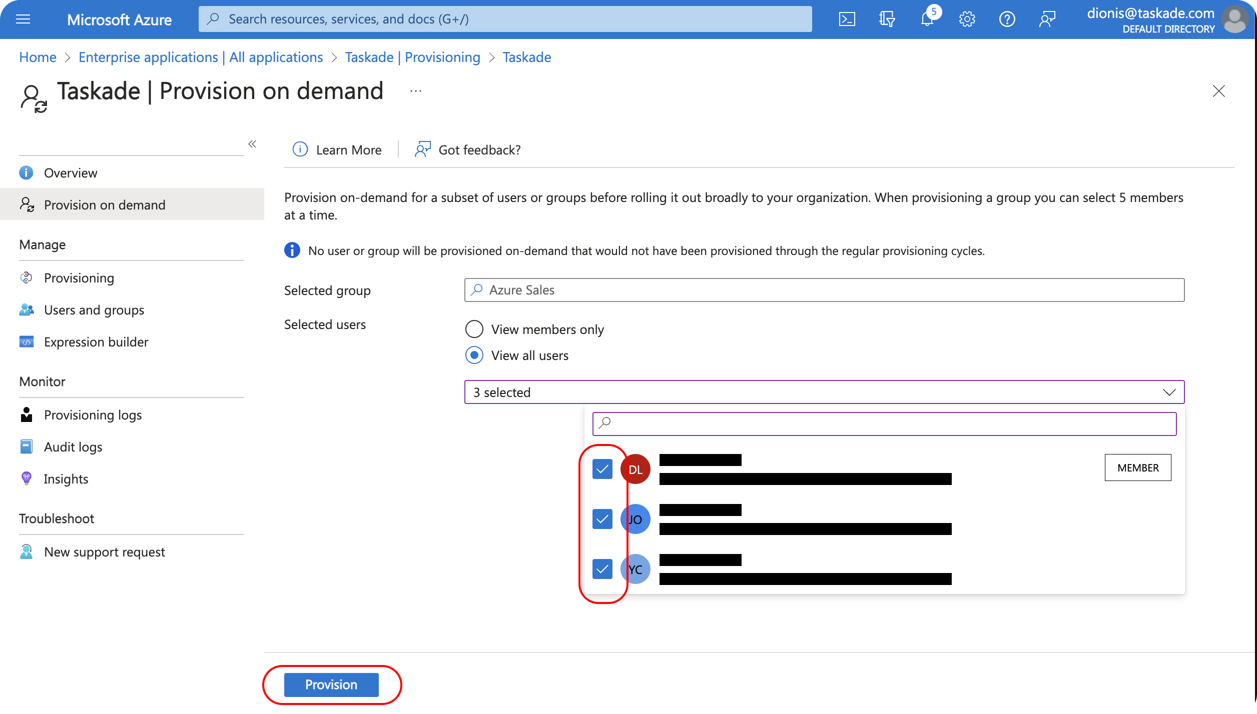Open the hamburger portal menu
The image size is (1257, 714).
coord(23,19)
